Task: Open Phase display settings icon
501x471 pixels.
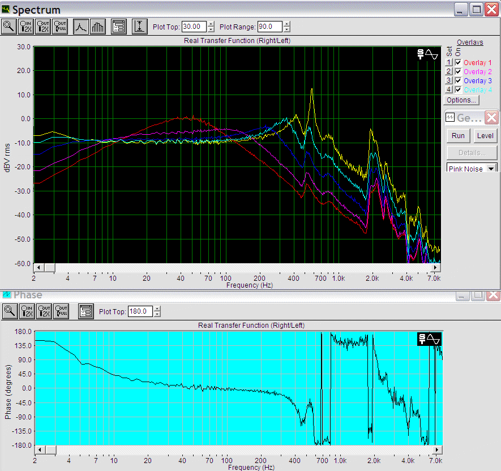Action: [86, 311]
